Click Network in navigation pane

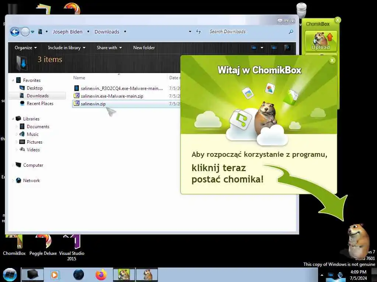coord(31,180)
